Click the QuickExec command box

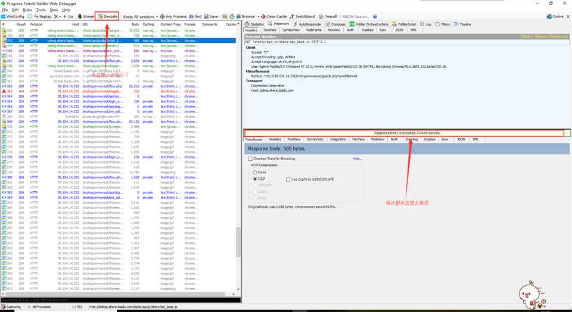(120, 300)
